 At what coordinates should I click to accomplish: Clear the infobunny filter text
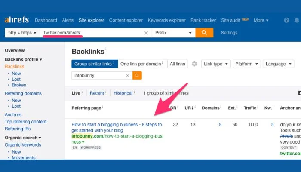point(127,75)
